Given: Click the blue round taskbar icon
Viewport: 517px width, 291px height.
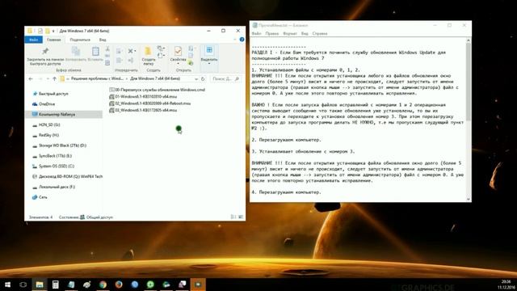Looking at the screenshot, I should (x=135, y=285).
